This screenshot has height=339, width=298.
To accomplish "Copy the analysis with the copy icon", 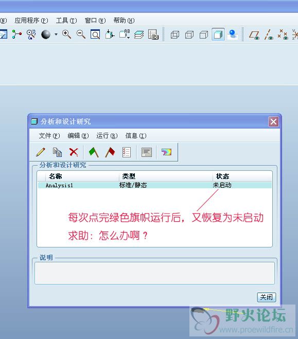I will pos(57,152).
